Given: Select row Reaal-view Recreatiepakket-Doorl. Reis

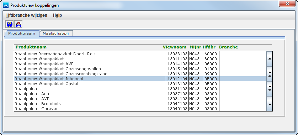Looking at the screenshot, I should (140, 54).
